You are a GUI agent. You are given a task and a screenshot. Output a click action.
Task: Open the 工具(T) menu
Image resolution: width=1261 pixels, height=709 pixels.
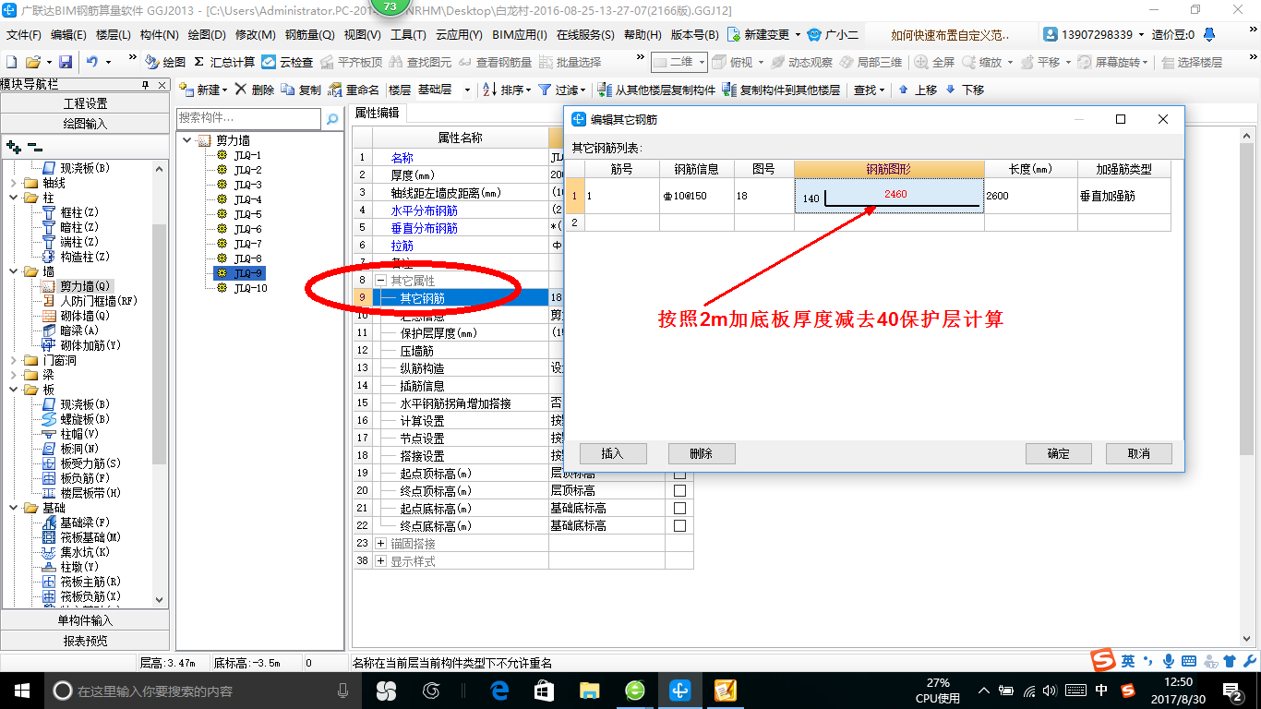pos(408,35)
